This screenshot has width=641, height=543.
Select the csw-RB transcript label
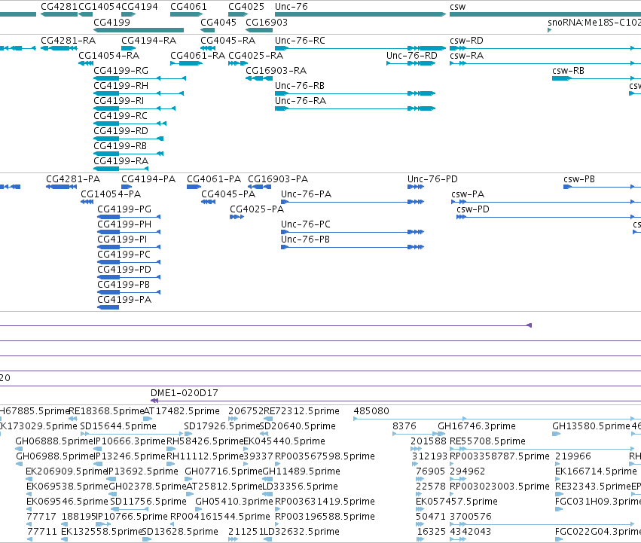pos(568,70)
